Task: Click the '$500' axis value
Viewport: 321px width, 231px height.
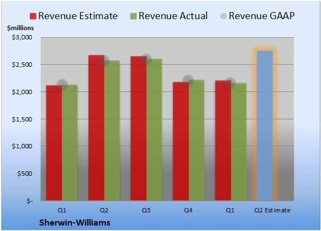Action: point(25,174)
